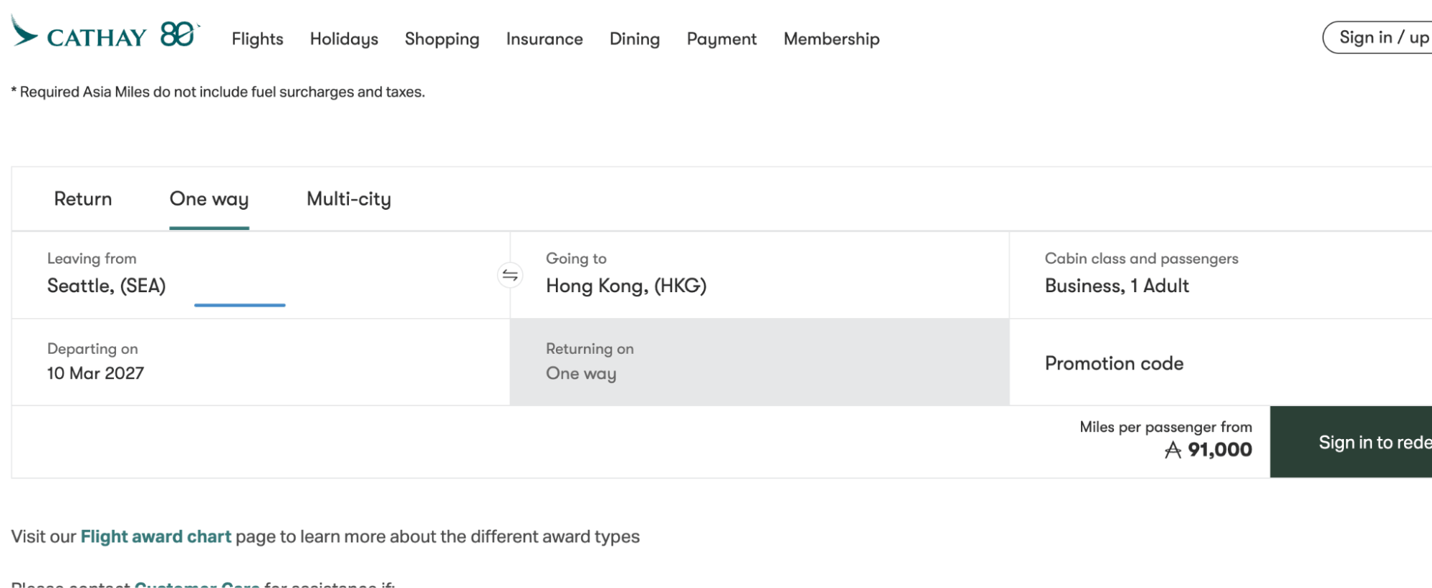Swap origin and destination airports icon
The image size is (1432, 588).
click(510, 275)
